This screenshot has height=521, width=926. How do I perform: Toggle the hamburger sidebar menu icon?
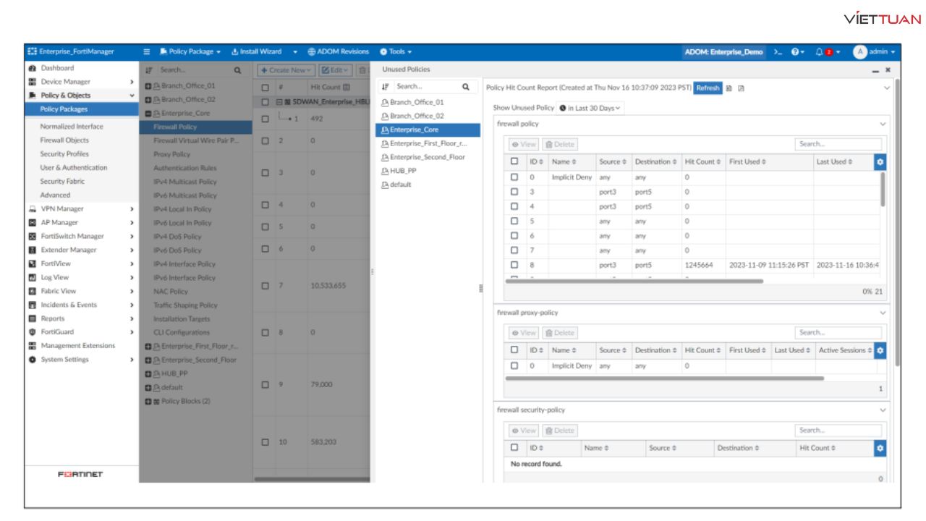[147, 52]
